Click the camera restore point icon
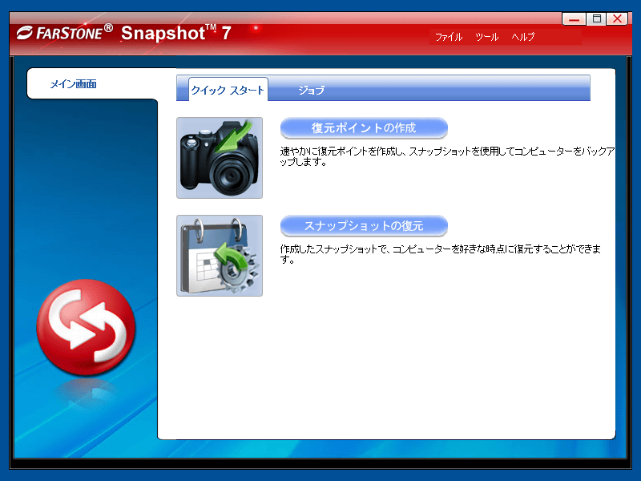The width and height of the screenshot is (641, 481). 220,158
